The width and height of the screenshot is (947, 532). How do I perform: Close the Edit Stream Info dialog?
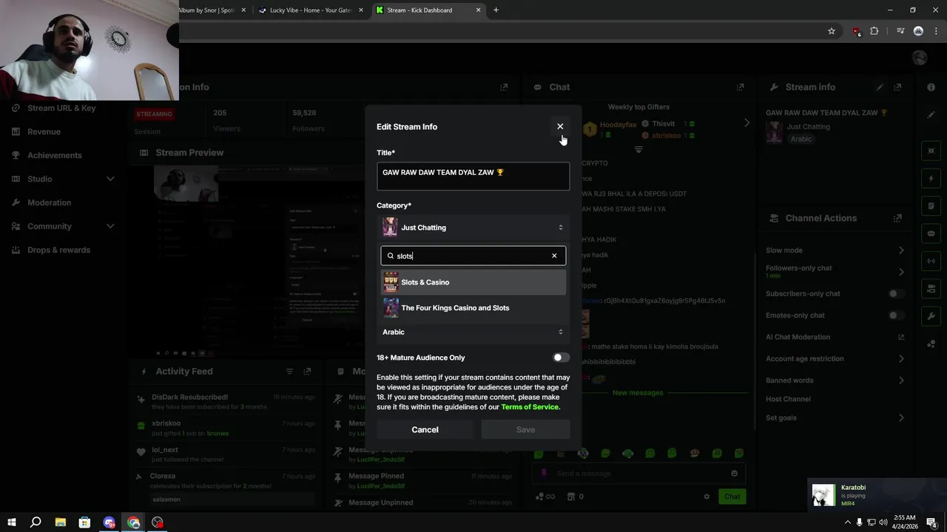pyautogui.click(x=560, y=126)
